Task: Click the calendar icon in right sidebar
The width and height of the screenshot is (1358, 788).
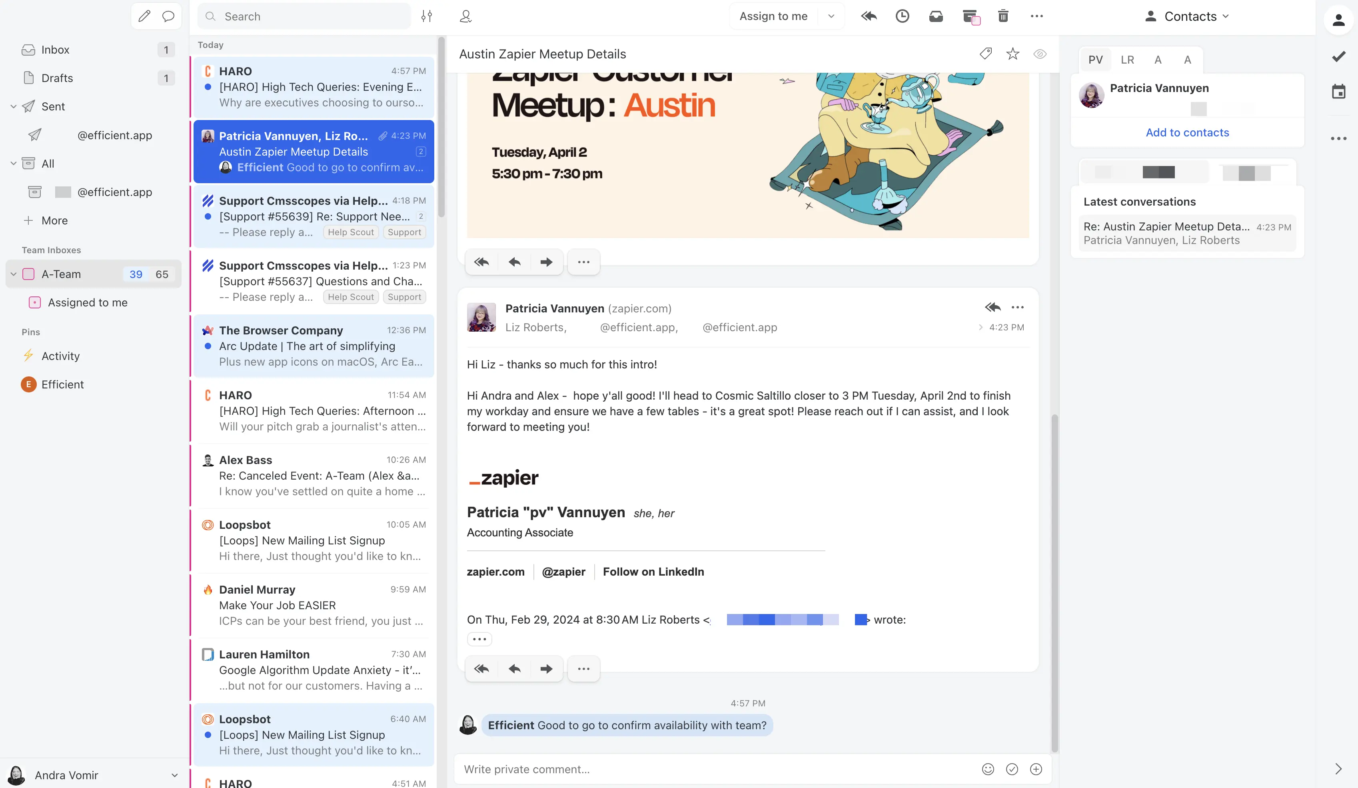Action: [x=1338, y=91]
